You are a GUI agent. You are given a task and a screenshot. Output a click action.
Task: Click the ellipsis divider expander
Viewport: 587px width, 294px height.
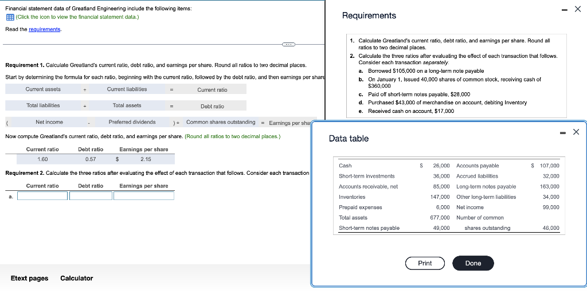click(x=289, y=44)
